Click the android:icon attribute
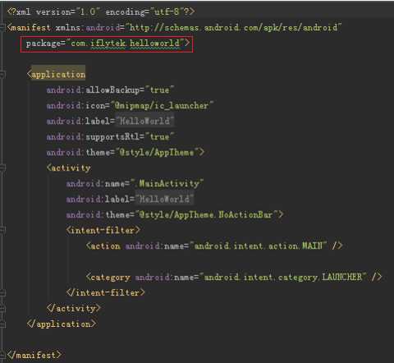The height and width of the screenshot is (363, 394). [76, 105]
